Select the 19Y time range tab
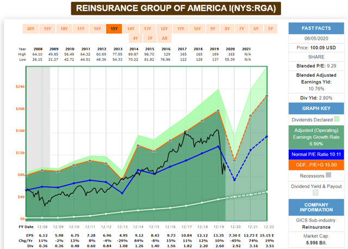 point(47,29)
